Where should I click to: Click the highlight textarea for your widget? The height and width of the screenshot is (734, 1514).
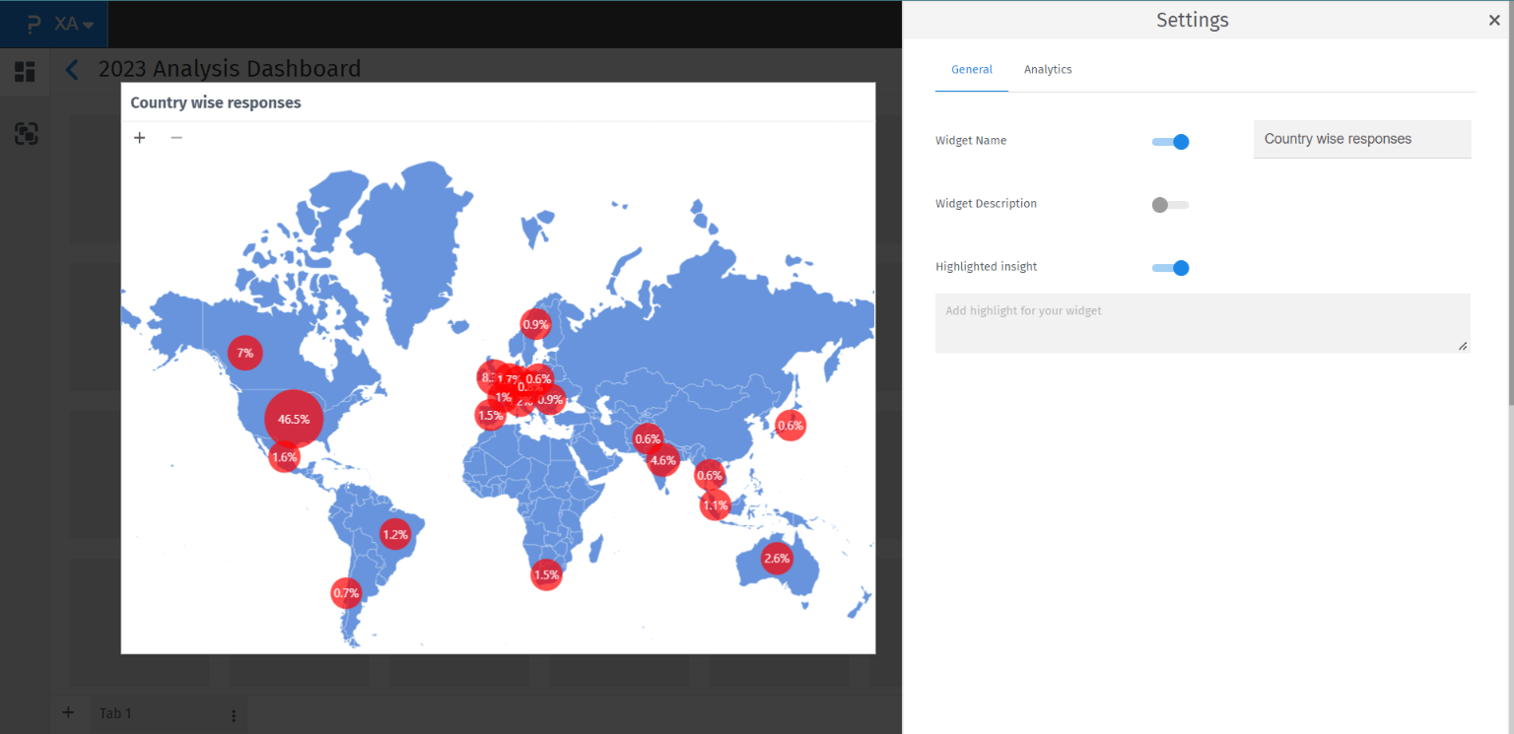1202,323
